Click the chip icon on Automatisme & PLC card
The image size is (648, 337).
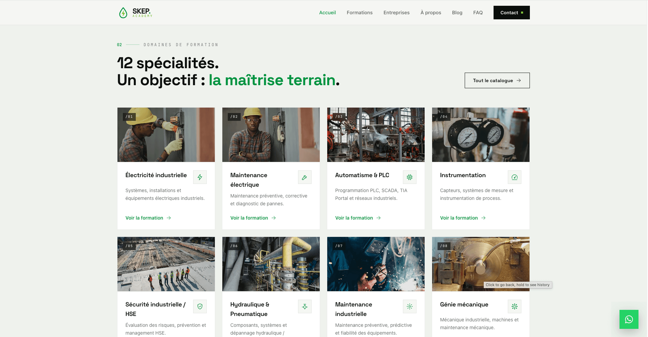410,177
